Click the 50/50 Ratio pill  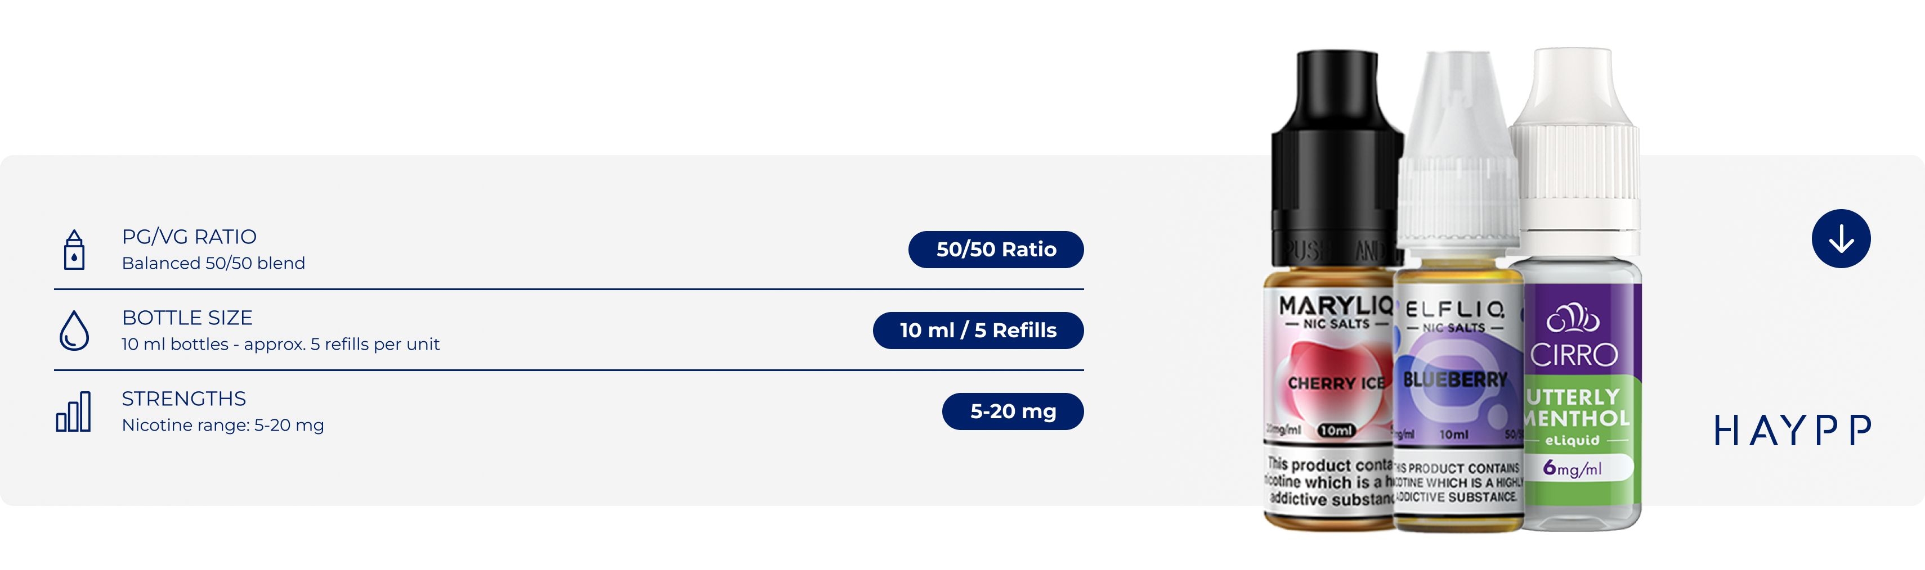click(x=995, y=249)
